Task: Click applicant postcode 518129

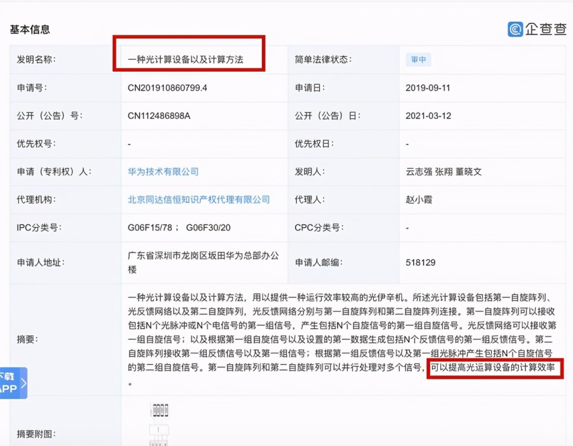Action: pos(420,263)
